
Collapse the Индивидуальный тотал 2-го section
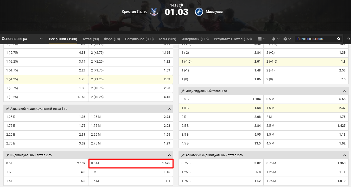169,155
